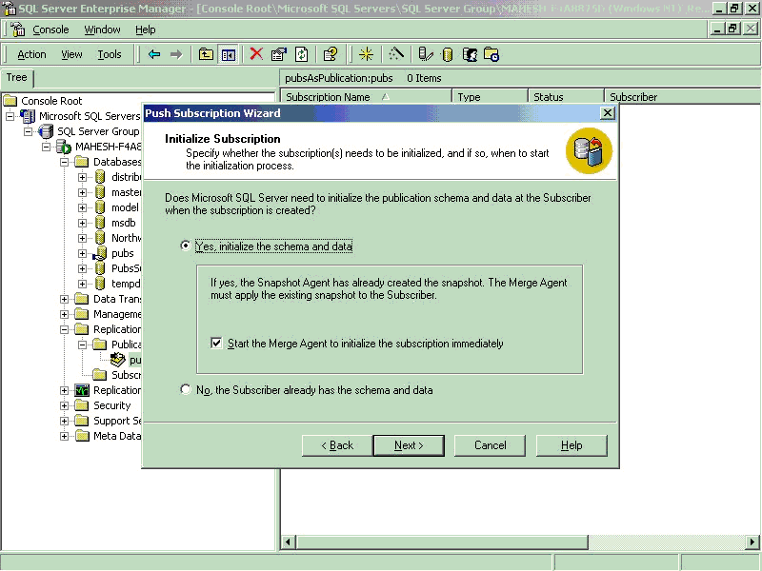Select the model database tree item
Image resolution: width=762 pixels, height=571 pixels.
pyautogui.click(x=125, y=207)
